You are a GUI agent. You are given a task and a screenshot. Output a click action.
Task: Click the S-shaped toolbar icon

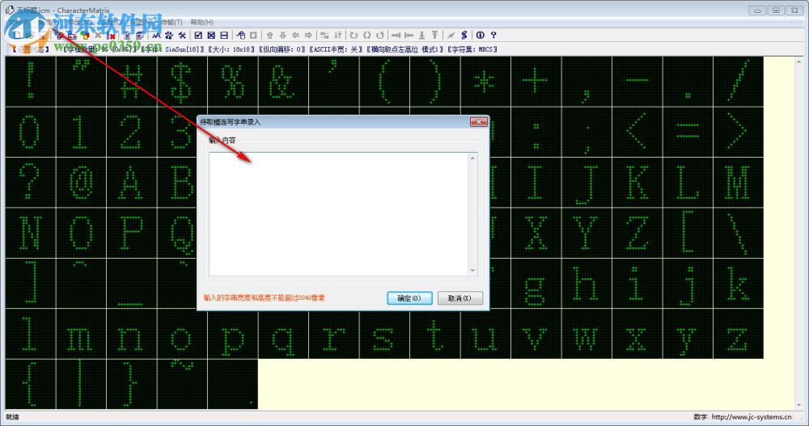pos(464,35)
